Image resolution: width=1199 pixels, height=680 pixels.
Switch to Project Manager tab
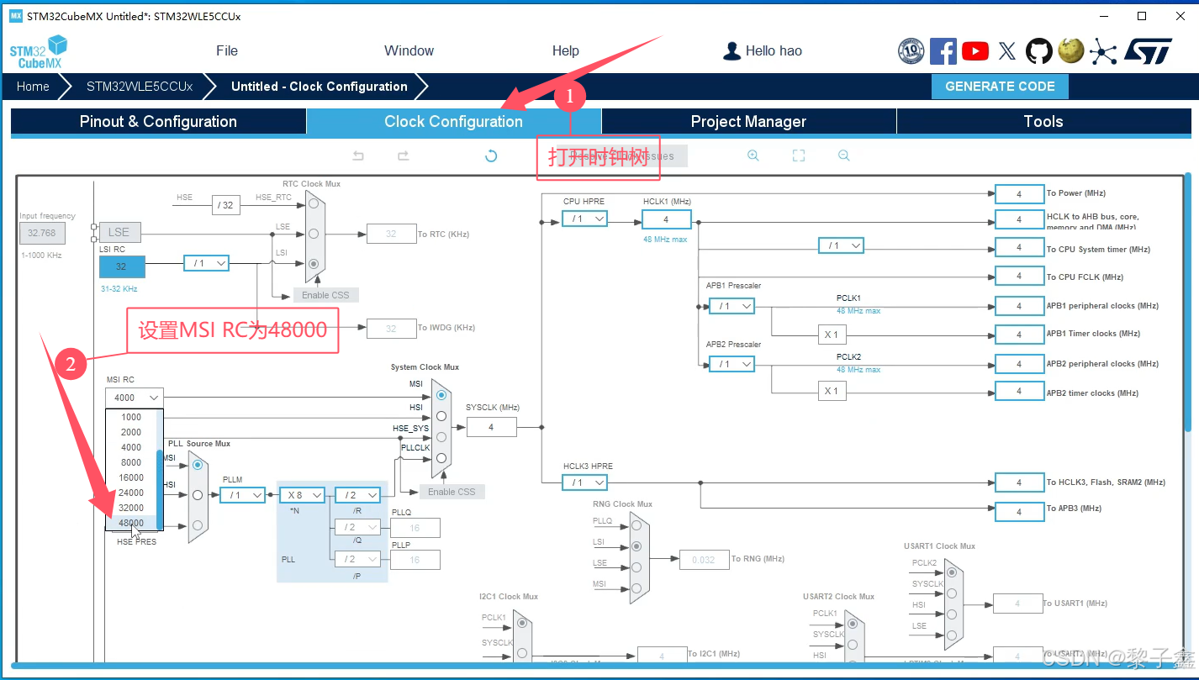pos(748,121)
